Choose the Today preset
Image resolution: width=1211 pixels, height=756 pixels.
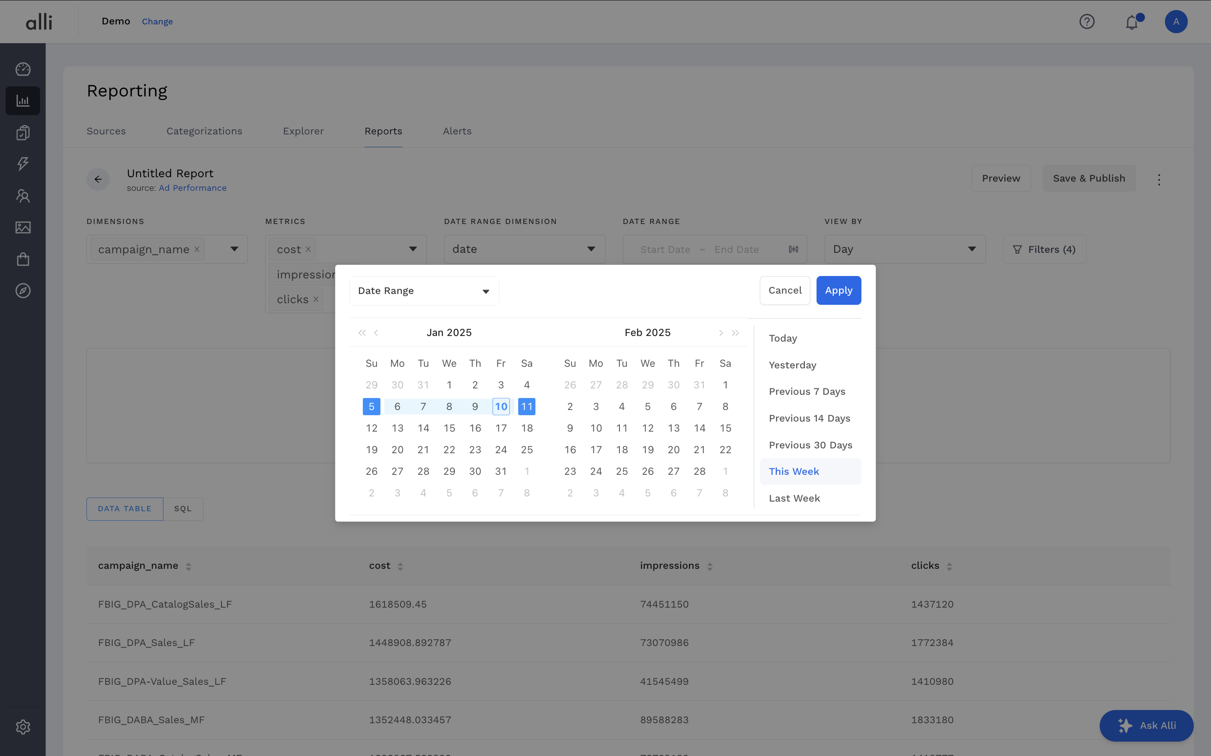(x=810, y=338)
